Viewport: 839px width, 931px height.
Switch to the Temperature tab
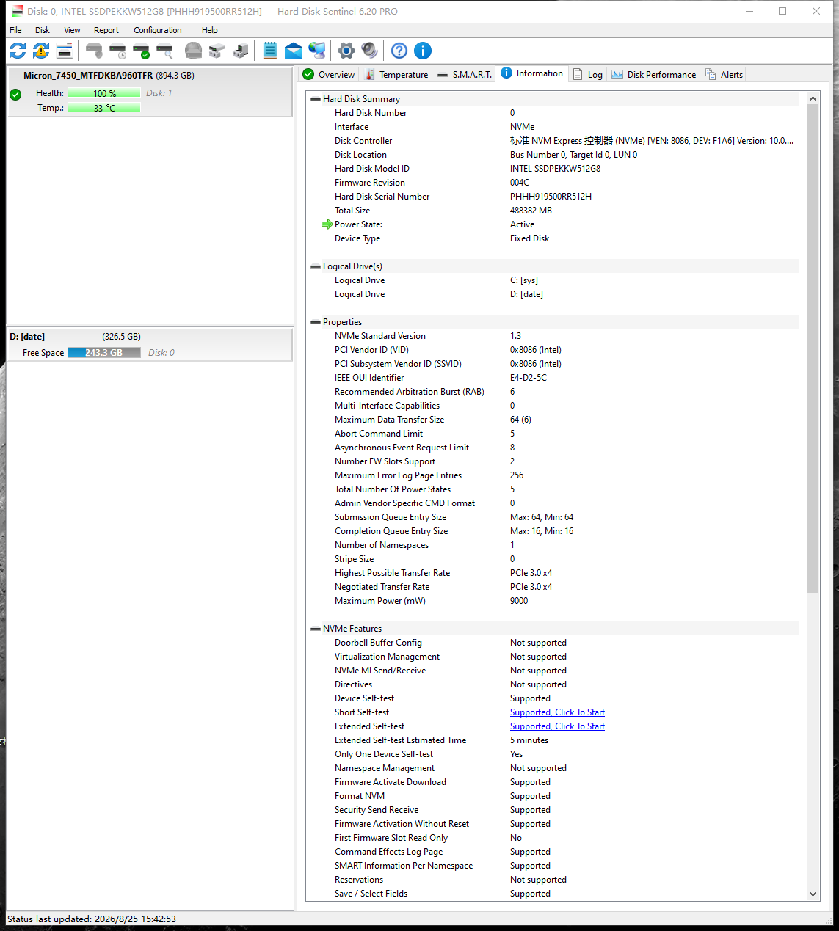click(396, 74)
